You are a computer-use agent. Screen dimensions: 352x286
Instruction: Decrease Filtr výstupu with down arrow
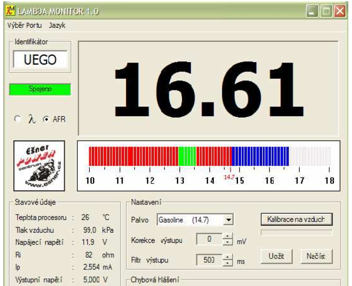click(227, 263)
